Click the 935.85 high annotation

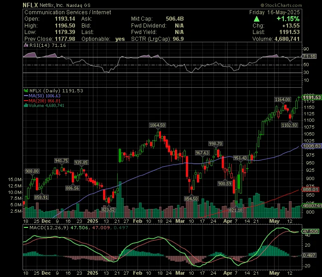point(81,163)
